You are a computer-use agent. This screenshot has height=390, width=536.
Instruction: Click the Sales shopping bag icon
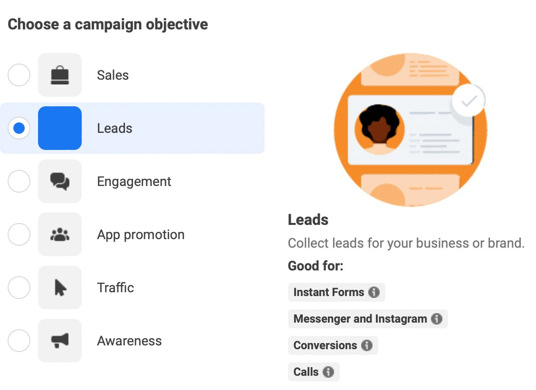click(60, 75)
